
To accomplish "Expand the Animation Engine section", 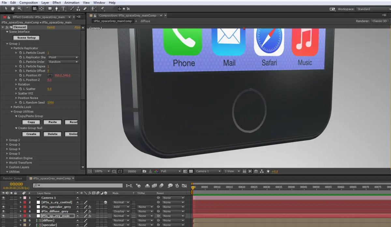I will (7, 158).
